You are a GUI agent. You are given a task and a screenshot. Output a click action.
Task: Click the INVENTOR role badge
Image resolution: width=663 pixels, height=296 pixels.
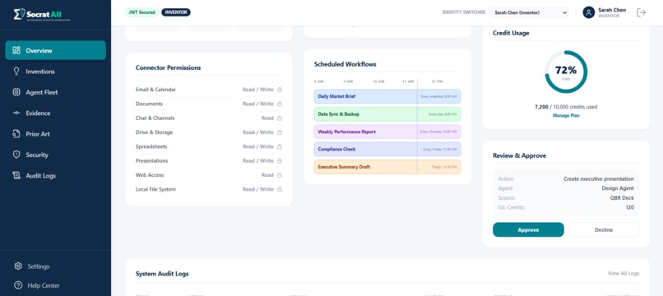tap(176, 12)
